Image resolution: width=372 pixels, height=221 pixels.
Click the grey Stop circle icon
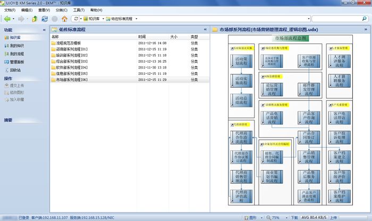point(55,19)
